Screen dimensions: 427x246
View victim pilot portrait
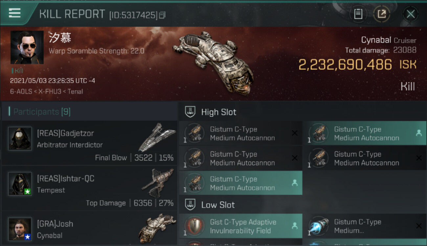tap(27, 47)
